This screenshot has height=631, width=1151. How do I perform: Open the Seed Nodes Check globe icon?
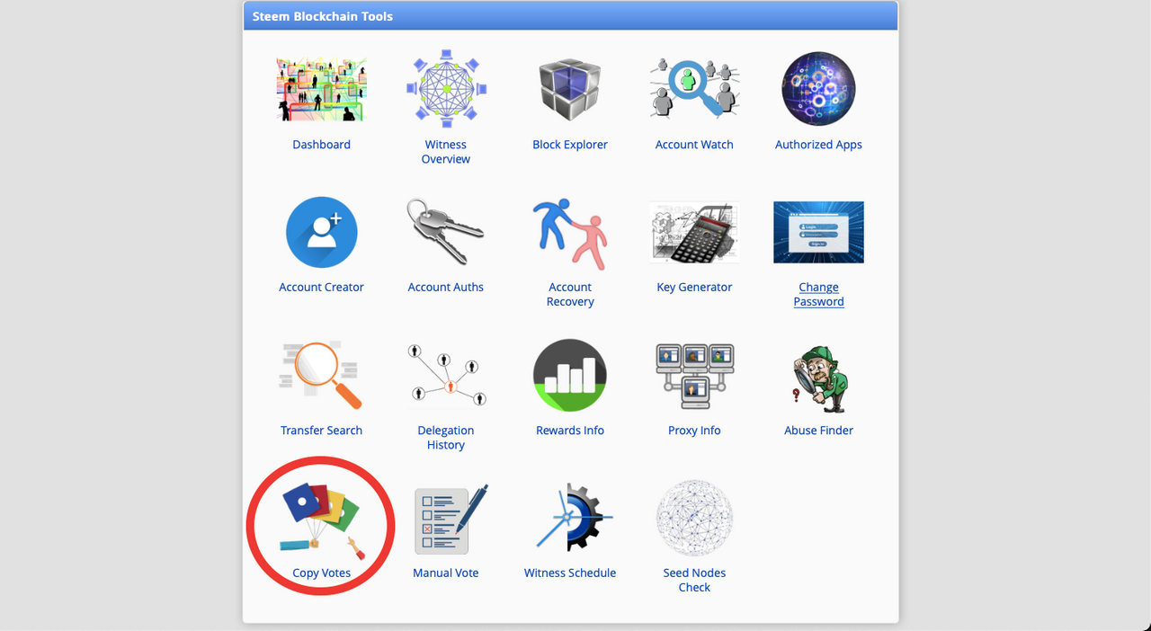[694, 518]
